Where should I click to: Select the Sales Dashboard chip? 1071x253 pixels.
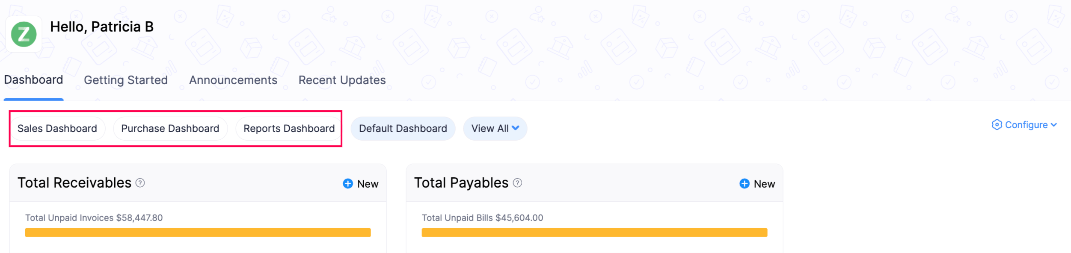click(57, 129)
